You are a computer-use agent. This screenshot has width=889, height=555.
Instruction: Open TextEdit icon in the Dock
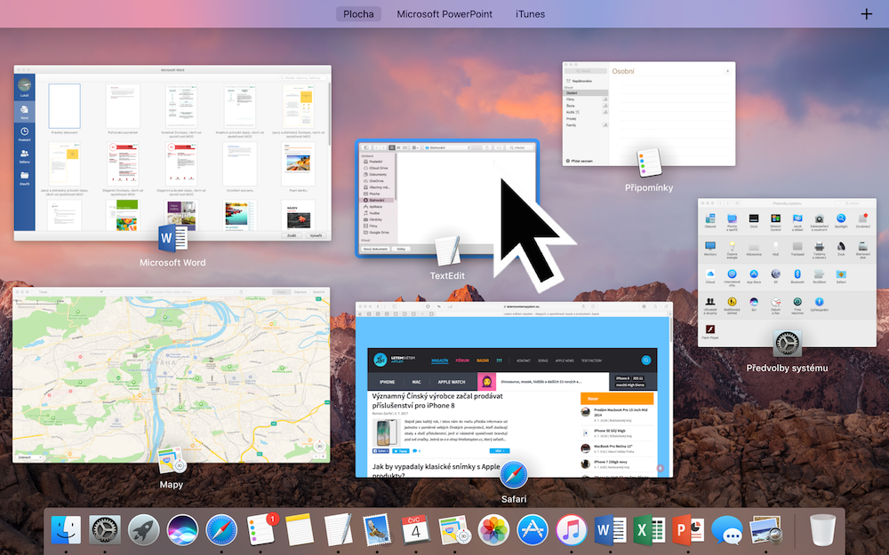(x=338, y=530)
